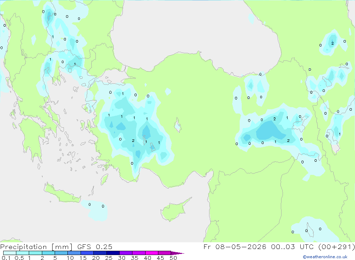Click the "15" legend scale label

coord(83,258)
